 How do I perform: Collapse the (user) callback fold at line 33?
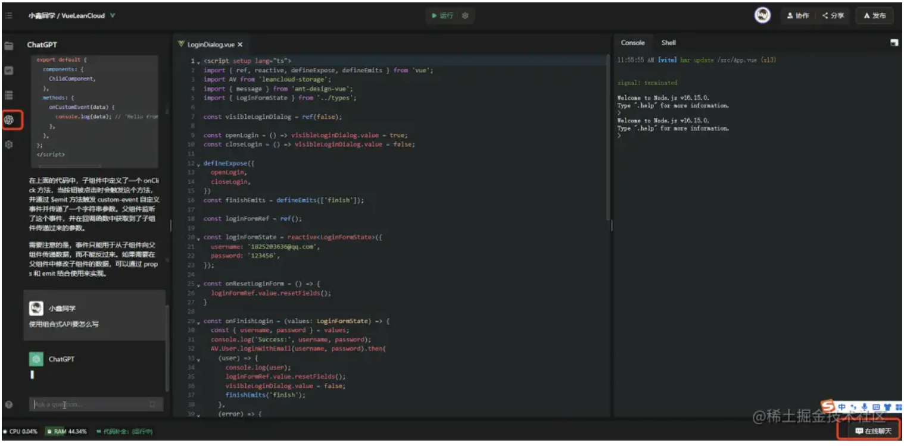pos(199,359)
